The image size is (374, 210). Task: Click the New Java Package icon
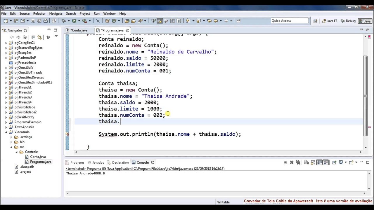[107, 21]
